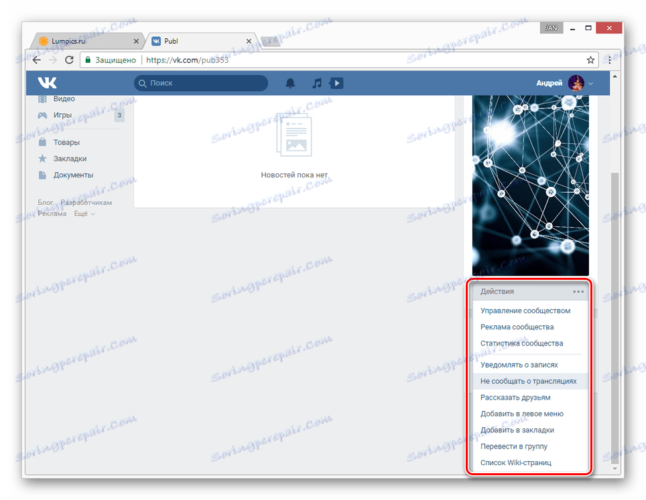Go back with browser back arrow
Viewport: 646px width, 500px height.
pyautogui.click(x=37, y=60)
